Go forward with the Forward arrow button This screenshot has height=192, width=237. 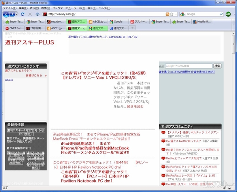[12, 14]
